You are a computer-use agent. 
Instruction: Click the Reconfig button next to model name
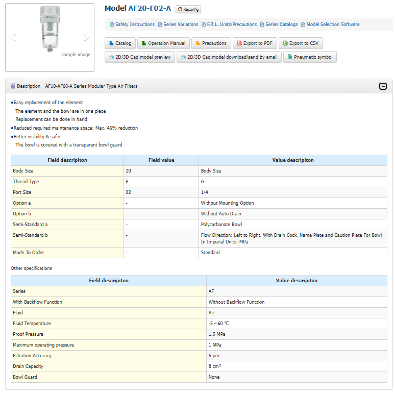click(188, 9)
